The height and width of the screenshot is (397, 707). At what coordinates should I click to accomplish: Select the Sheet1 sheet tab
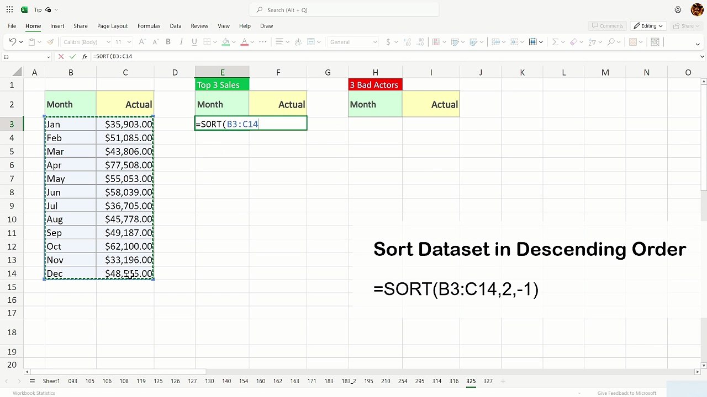[x=51, y=381]
